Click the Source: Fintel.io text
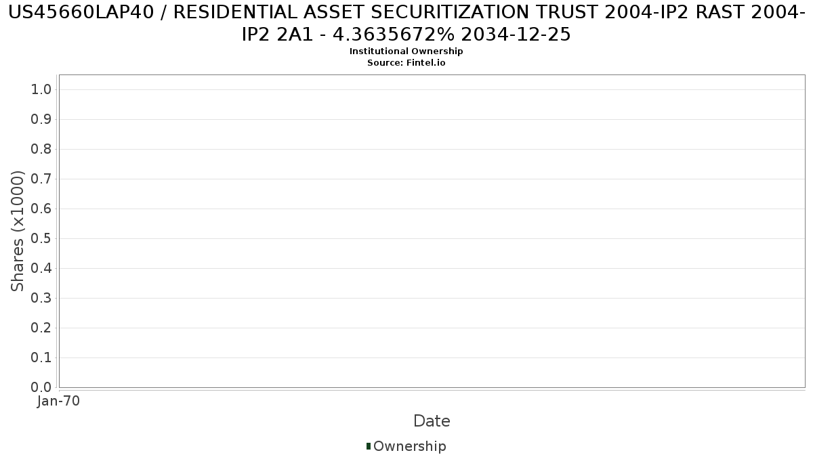813x457 pixels. pos(406,62)
